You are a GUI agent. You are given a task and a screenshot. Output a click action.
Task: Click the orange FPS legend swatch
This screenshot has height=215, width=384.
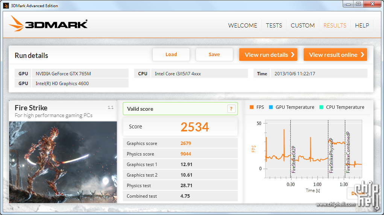coord(252,107)
